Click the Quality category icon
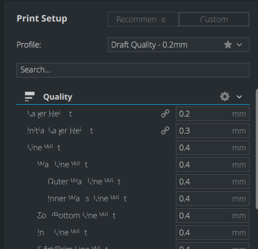Screen dimensions: 258x249 pyautogui.click(x=29, y=97)
